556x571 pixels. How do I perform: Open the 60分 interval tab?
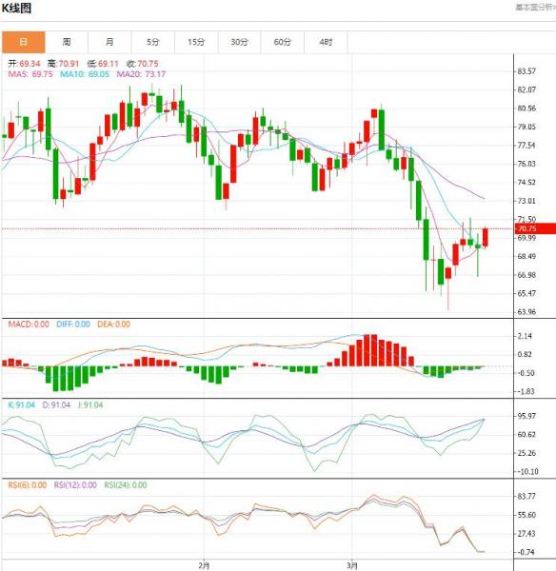pos(283,42)
